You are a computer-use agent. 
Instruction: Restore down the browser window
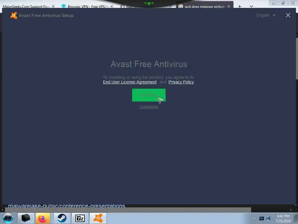click(x=283, y=3)
